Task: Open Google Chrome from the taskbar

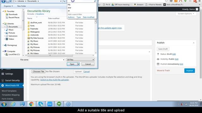Action: pyautogui.click(x=32, y=104)
